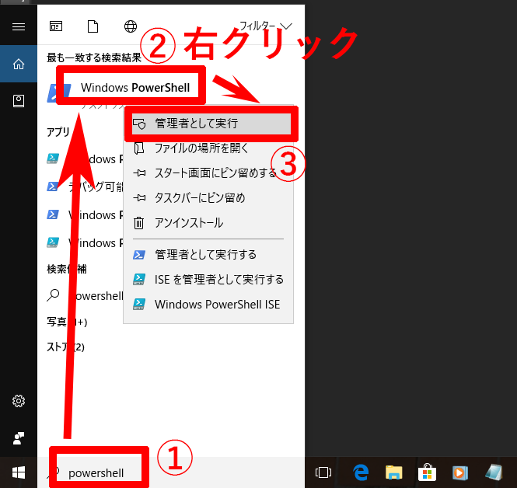This screenshot has height=488, width=517.
Task: Filter results by Documents icon
Action: point(93,26)
